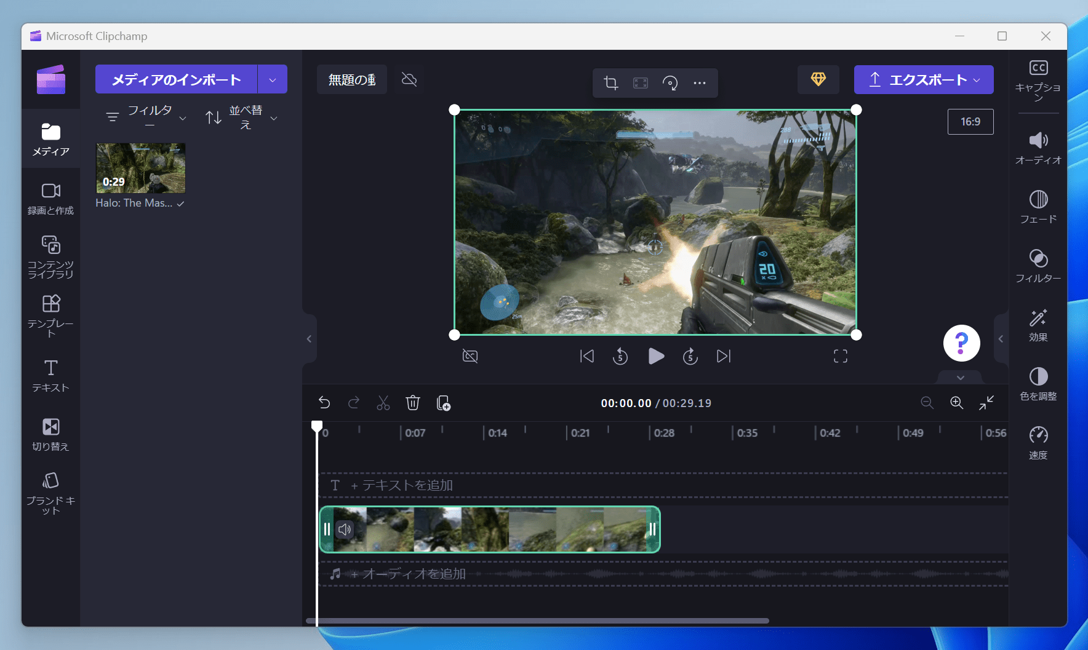Open the オーディオ audio properties panel
The height and width of the screenshot is (650, 1088).
(x=1038, y=148)
